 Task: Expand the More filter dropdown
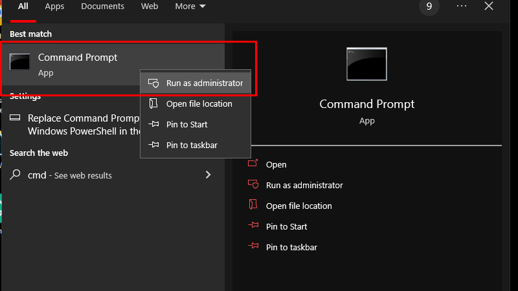[x=190, y=6]
